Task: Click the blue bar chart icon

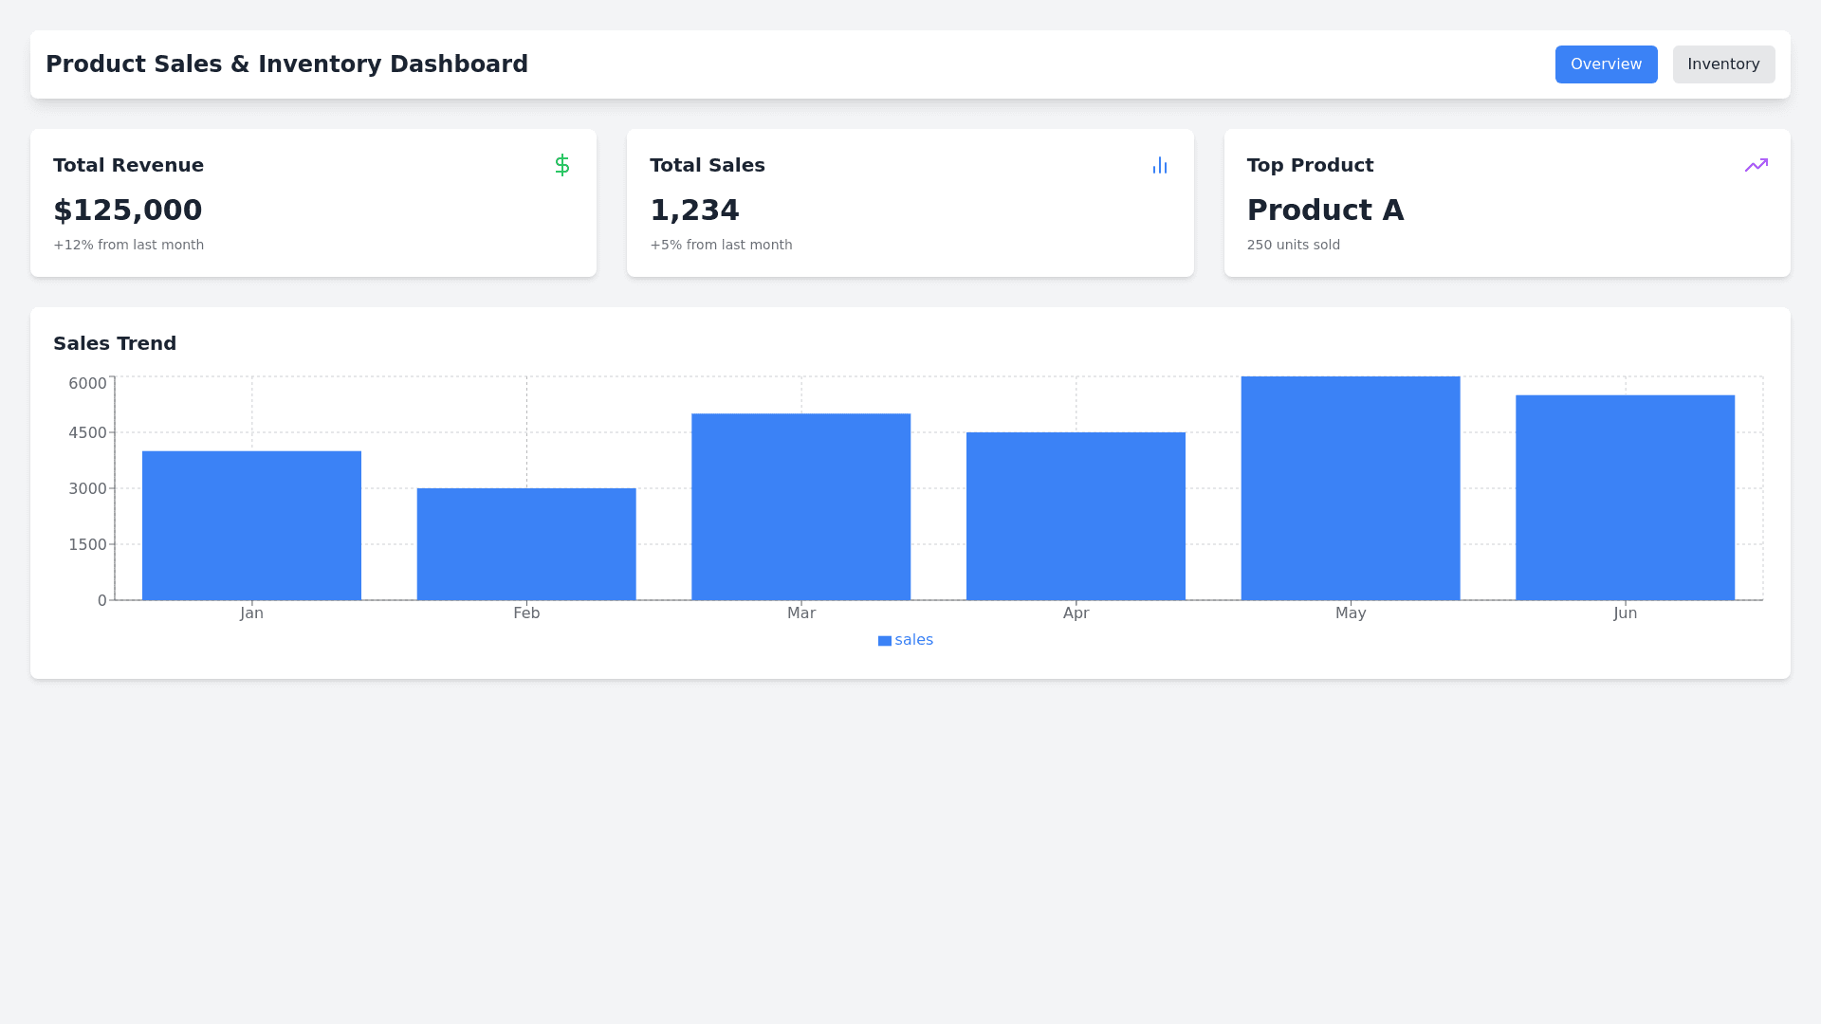Action: click(1159, 165)
